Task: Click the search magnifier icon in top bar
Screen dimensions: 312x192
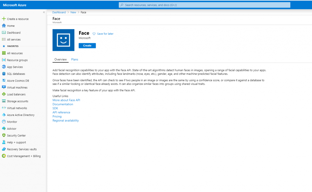Action: pos(122,5)
